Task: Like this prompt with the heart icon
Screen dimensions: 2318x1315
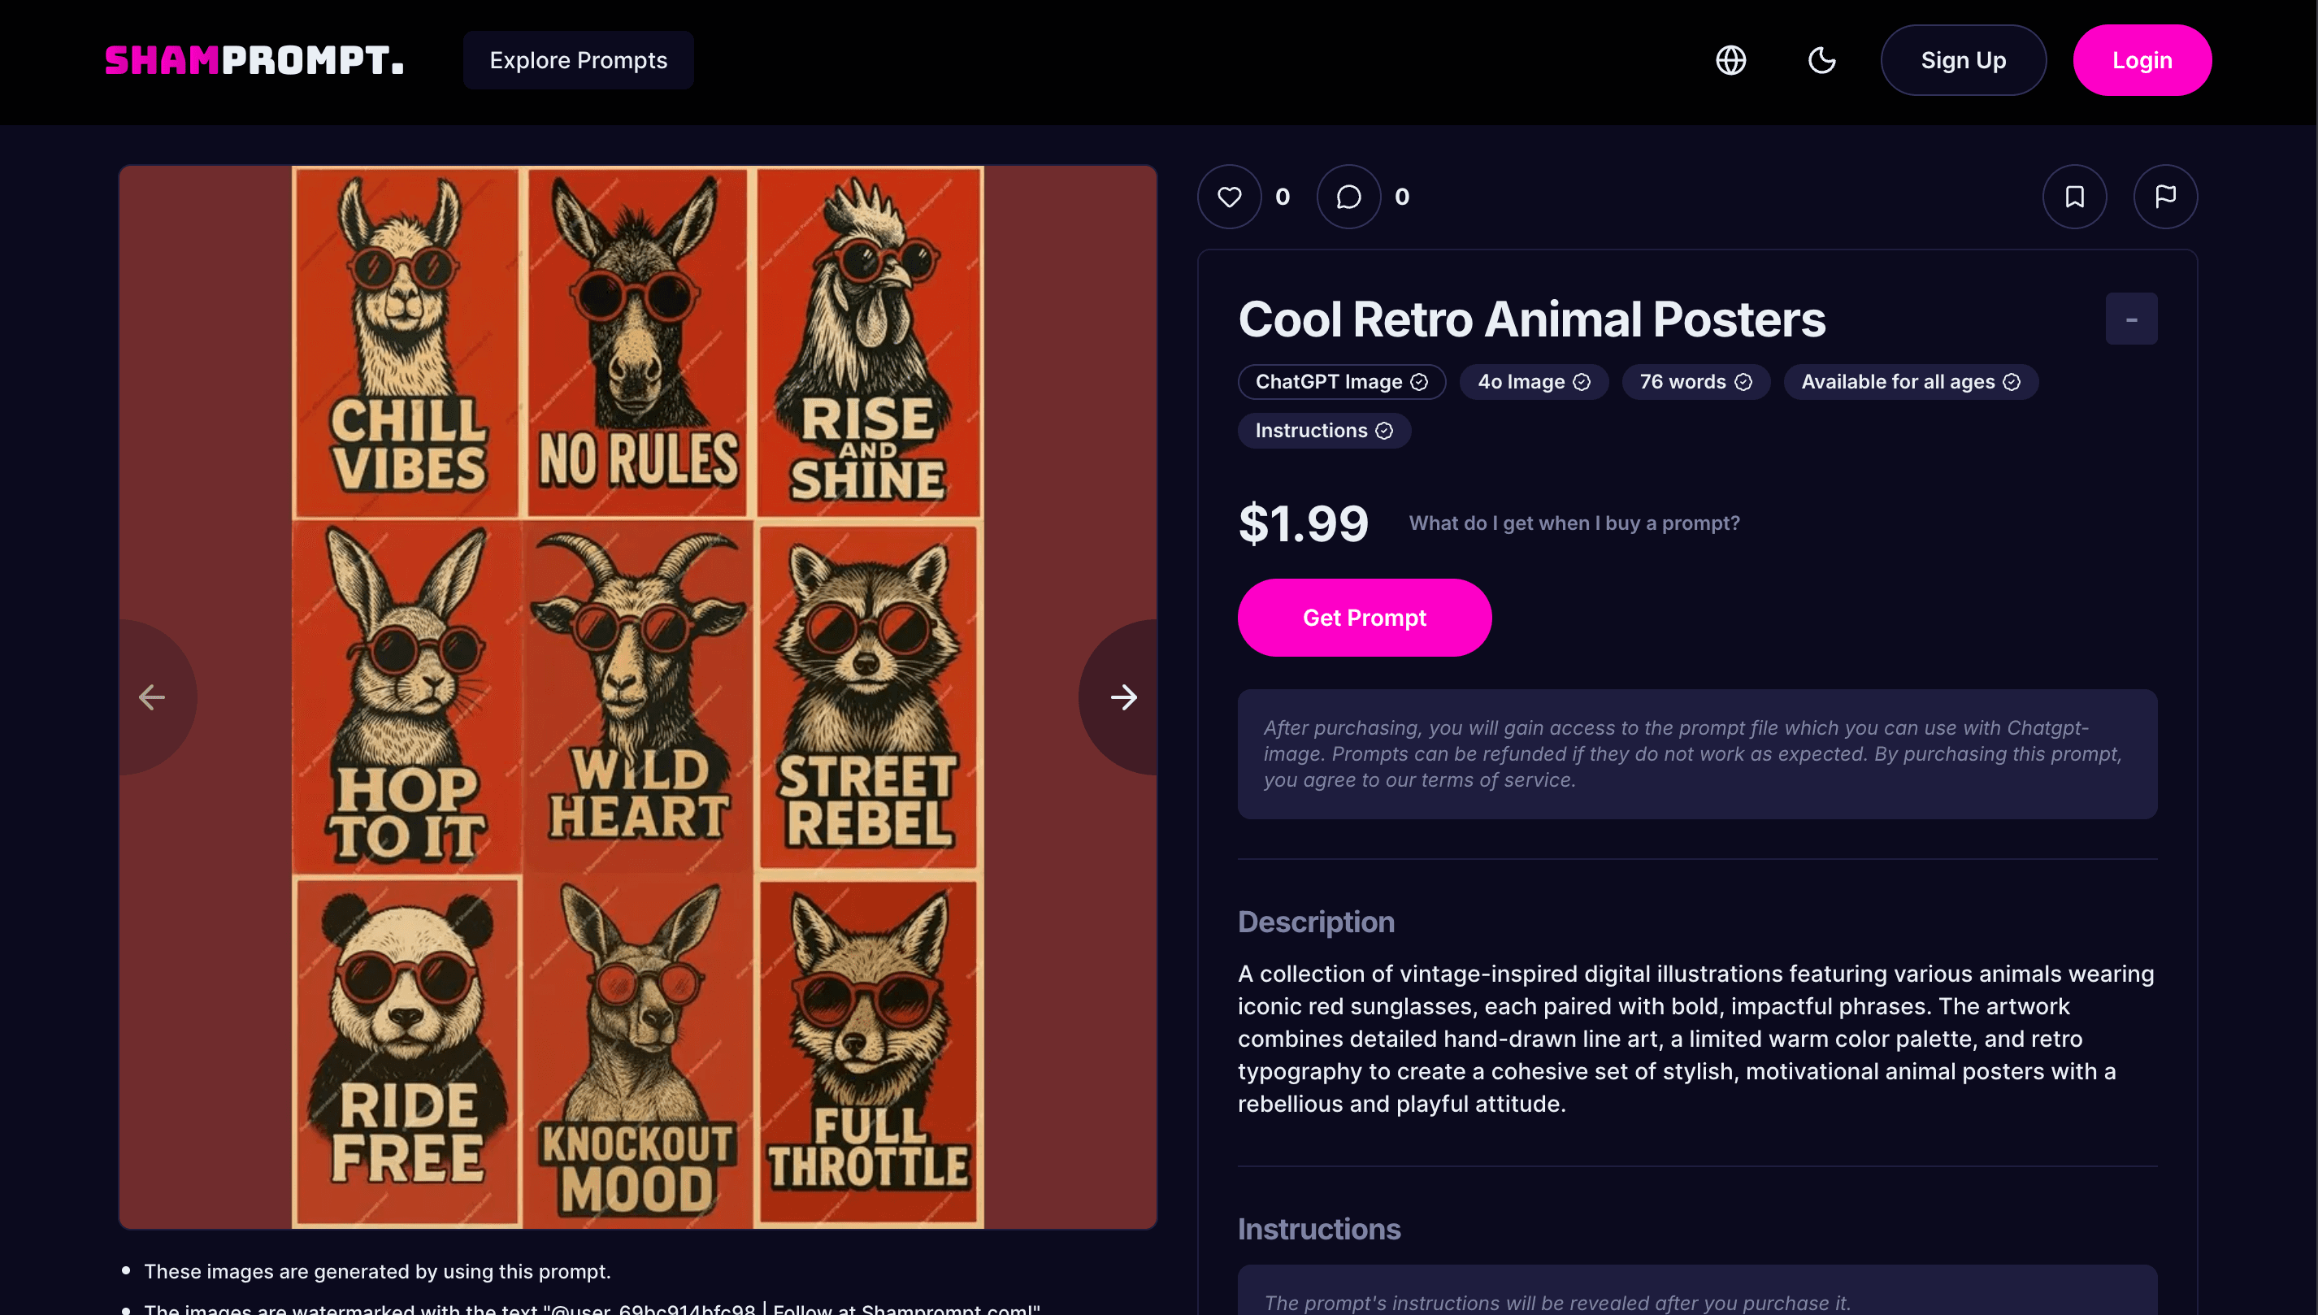Action: (x=1229, y=197)
